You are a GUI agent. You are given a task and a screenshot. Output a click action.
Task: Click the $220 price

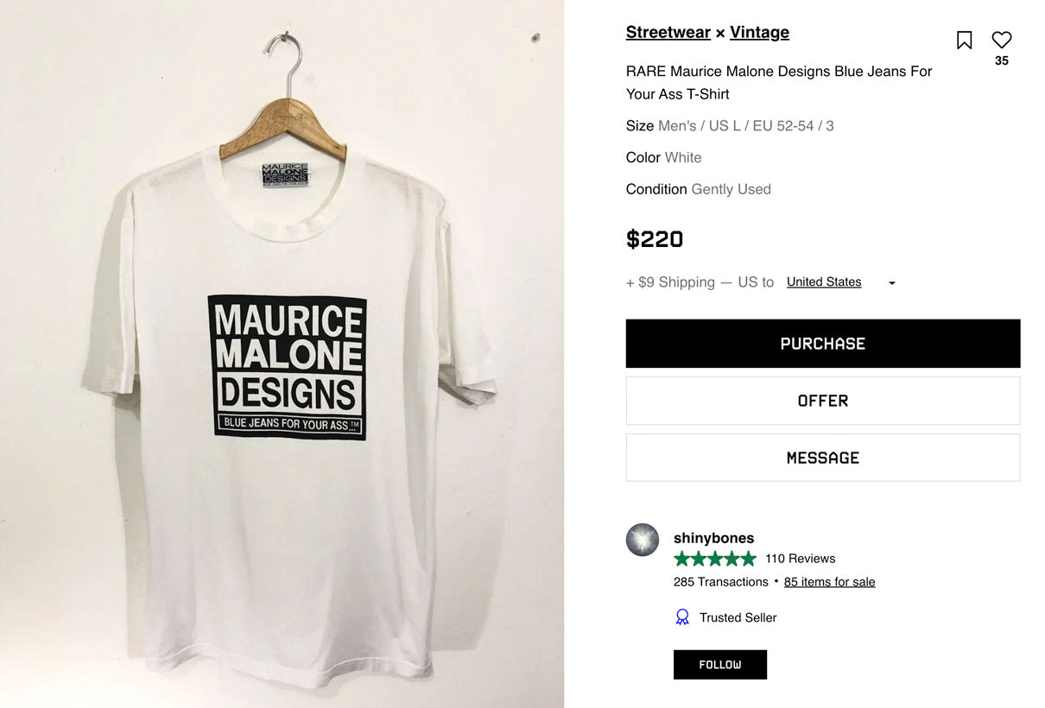654,239
